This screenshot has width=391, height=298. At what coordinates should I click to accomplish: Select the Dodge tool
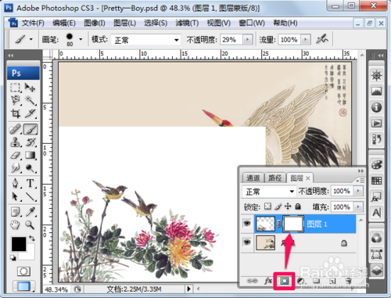coord(30,168)
